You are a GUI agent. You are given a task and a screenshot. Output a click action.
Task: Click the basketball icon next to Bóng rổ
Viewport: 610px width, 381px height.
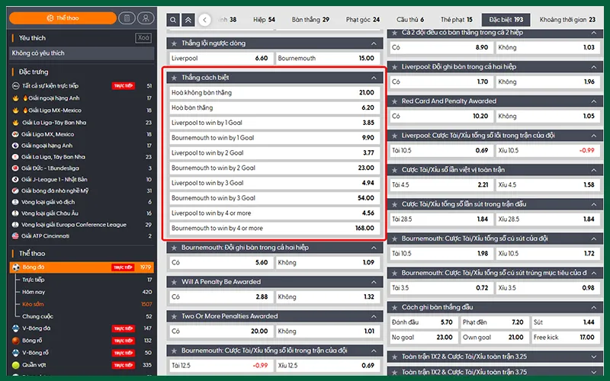(16, 341)
